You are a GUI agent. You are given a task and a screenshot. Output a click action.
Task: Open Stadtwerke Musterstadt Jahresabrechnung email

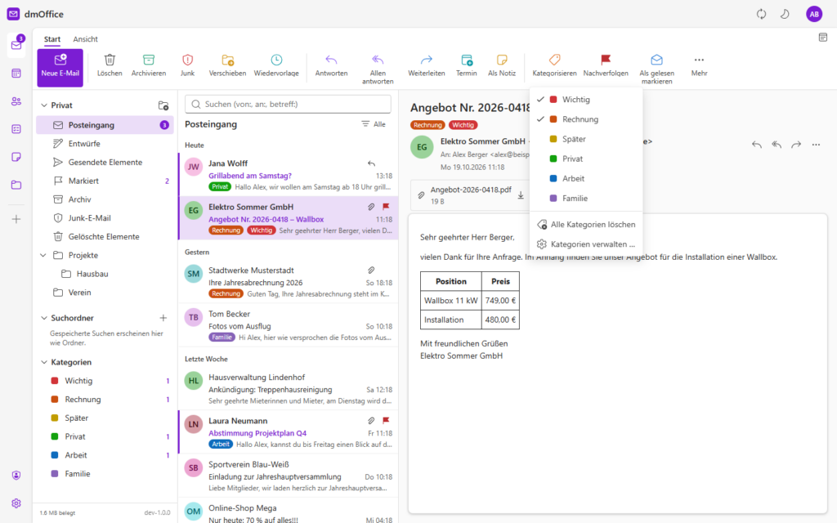[289, 281]
